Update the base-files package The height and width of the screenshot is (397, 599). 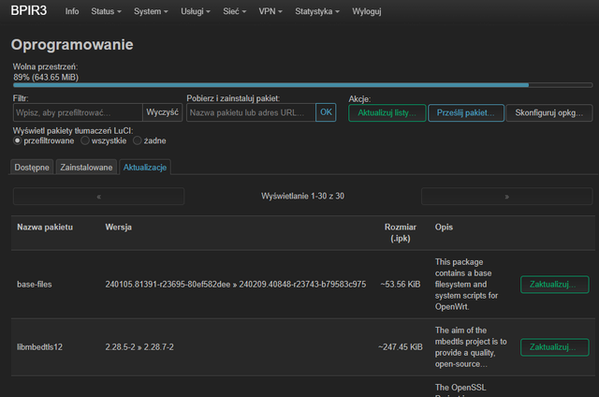pyautogui.click(x=554, y=285)
